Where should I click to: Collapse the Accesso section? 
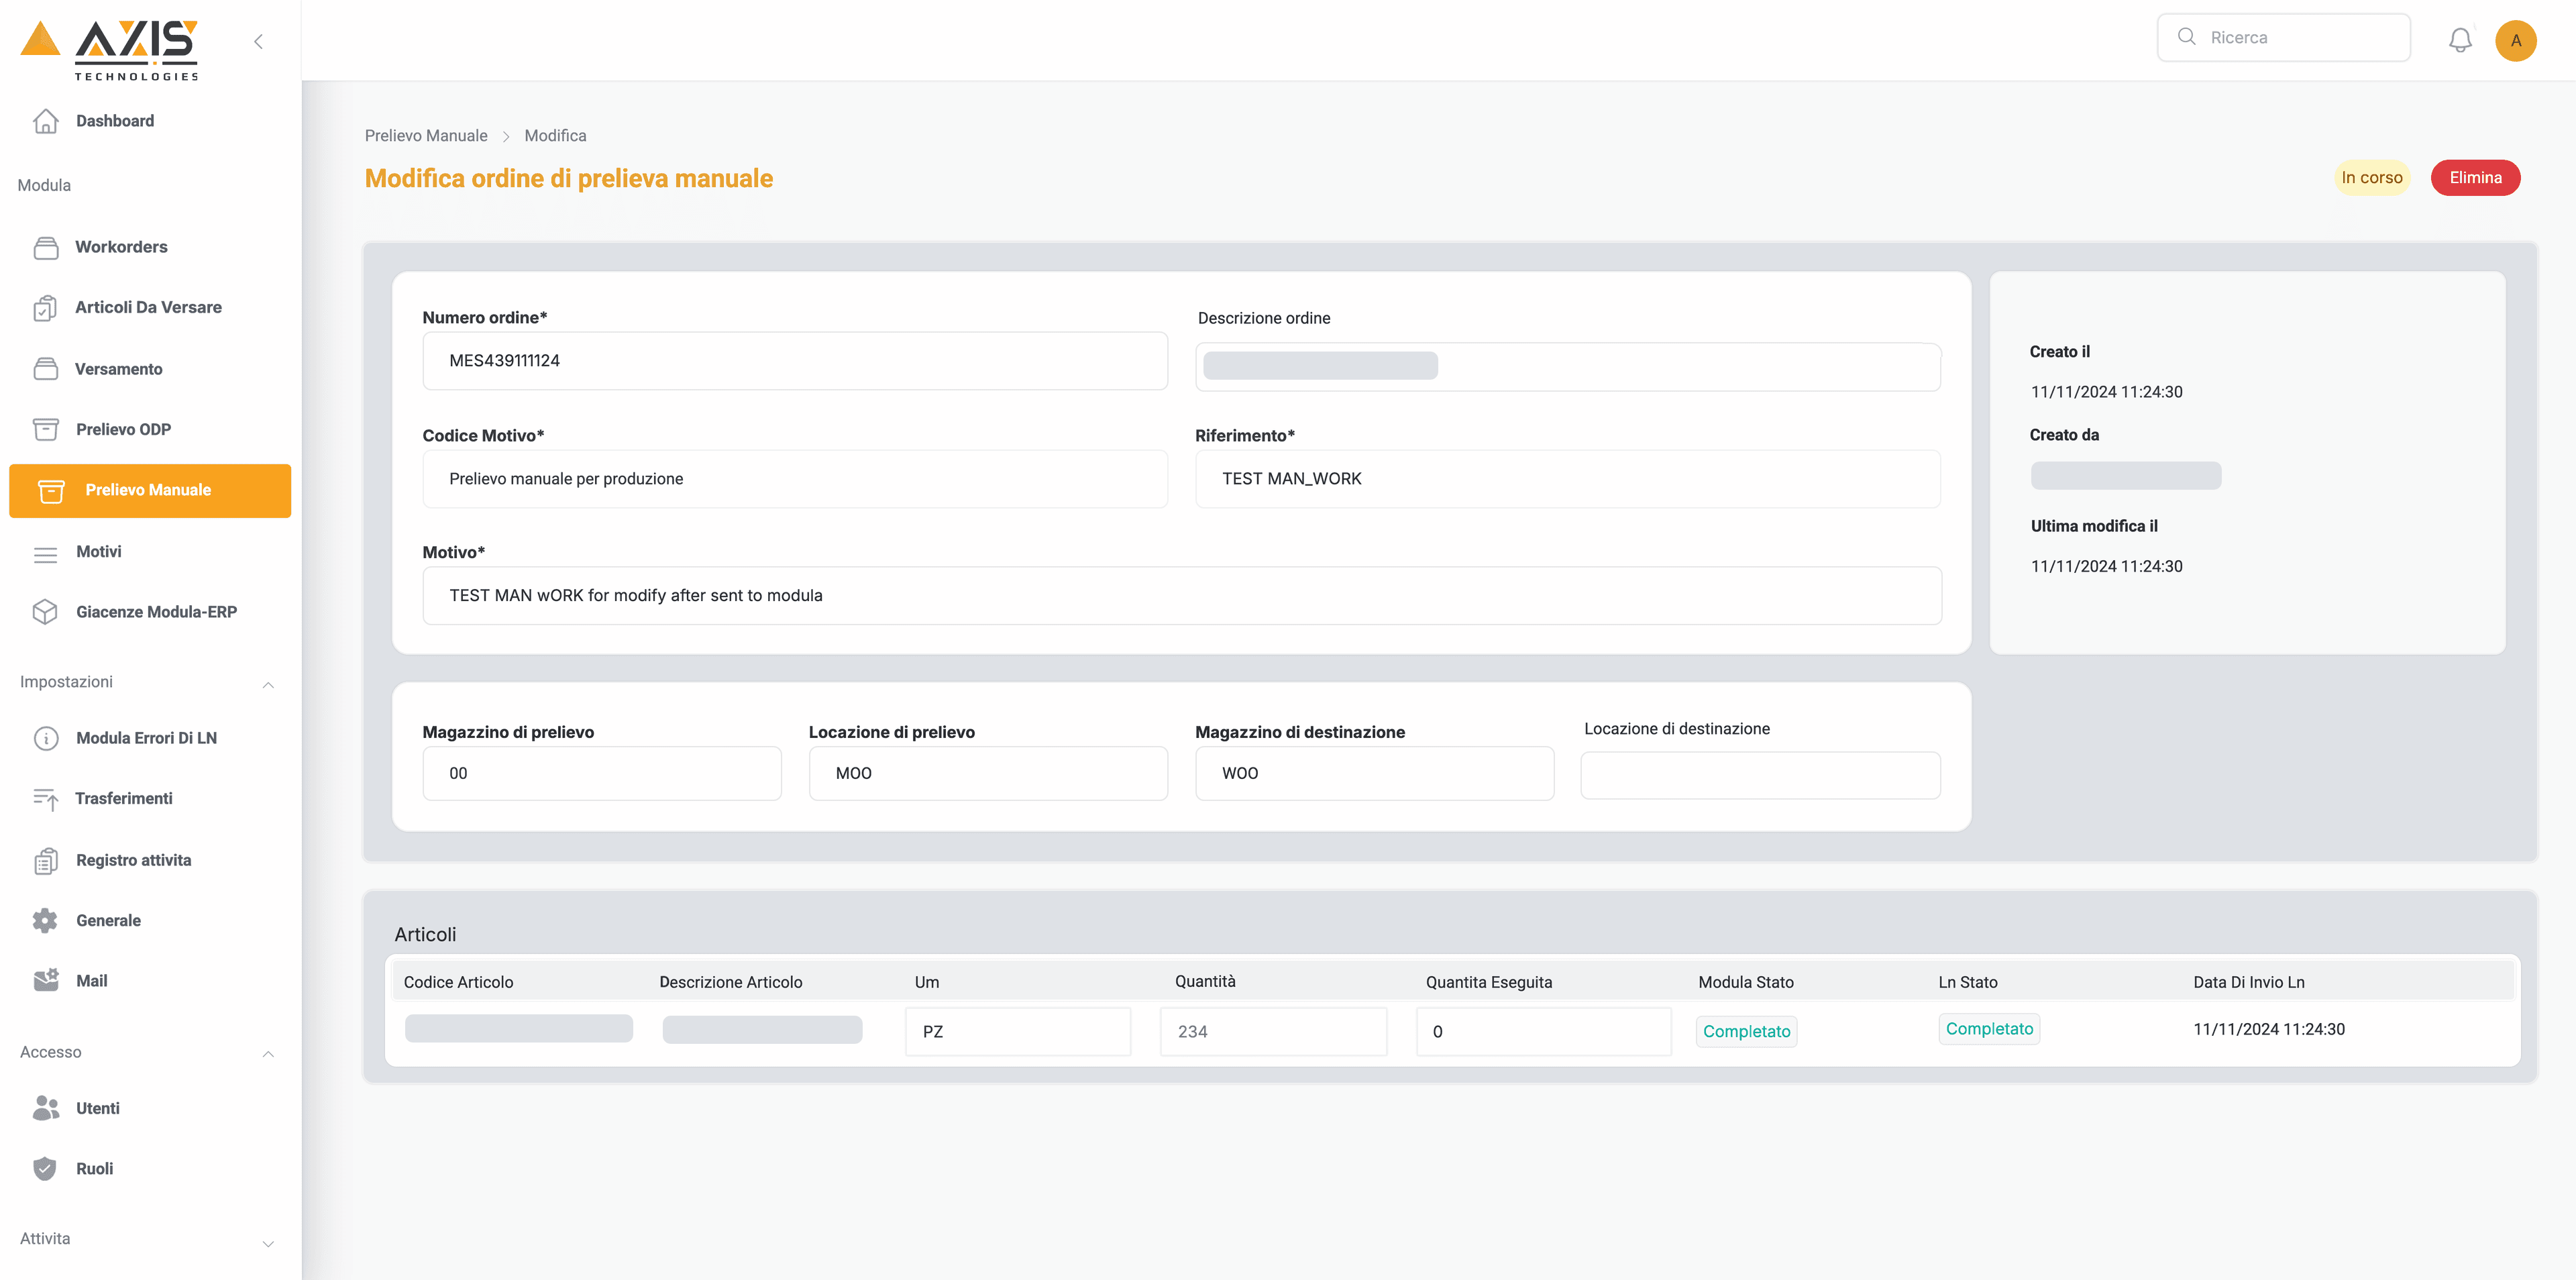[267, 1055]
